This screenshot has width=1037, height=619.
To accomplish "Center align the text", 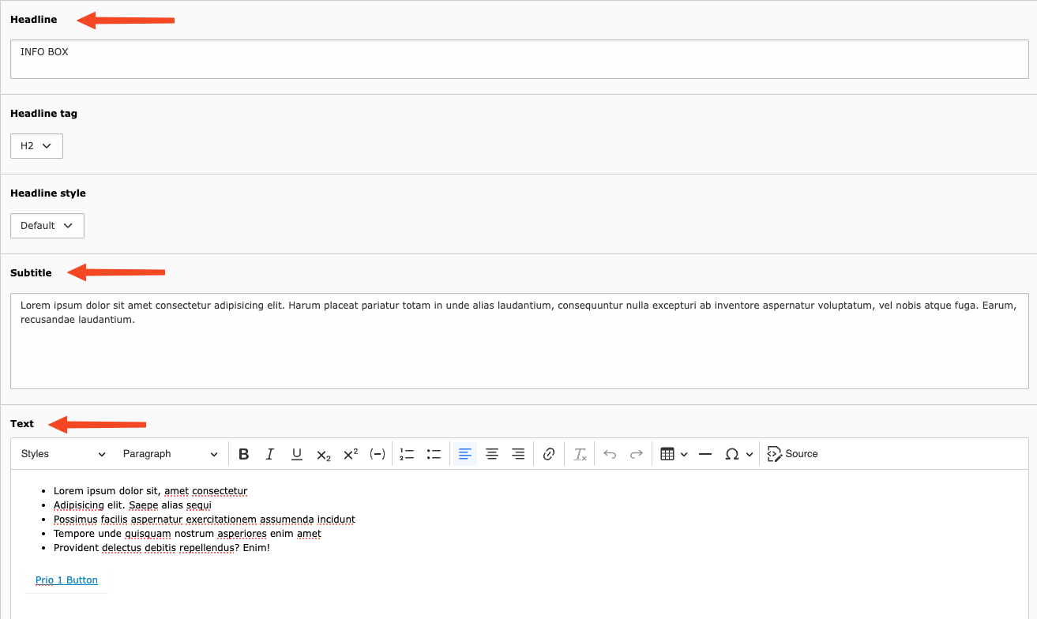I will (x=492, y=454).
